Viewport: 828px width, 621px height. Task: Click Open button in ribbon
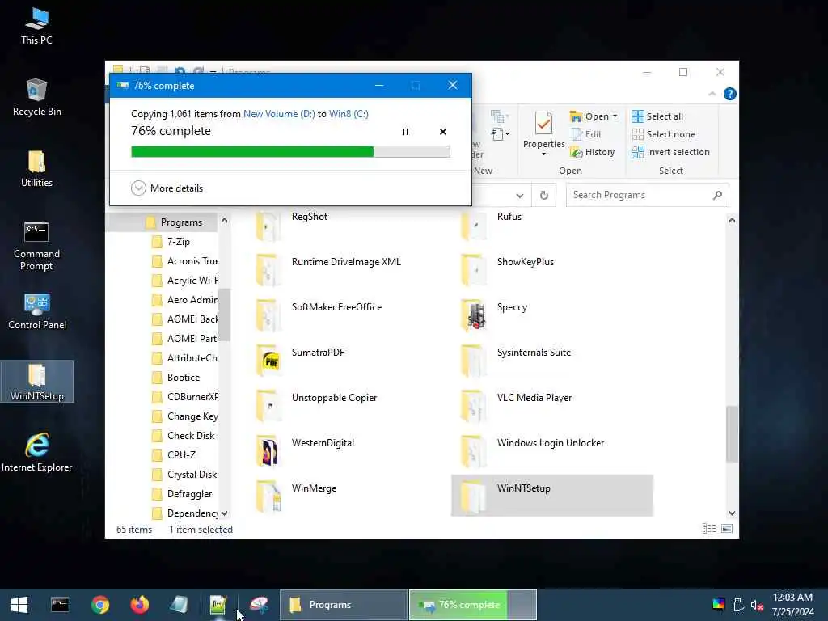click(589, 116)
